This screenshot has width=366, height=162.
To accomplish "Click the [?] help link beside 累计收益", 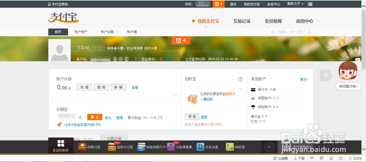I will tap(160, 118).
